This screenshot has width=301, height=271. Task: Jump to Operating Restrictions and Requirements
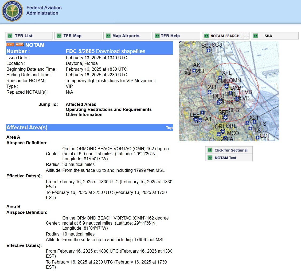click(108, 109)
